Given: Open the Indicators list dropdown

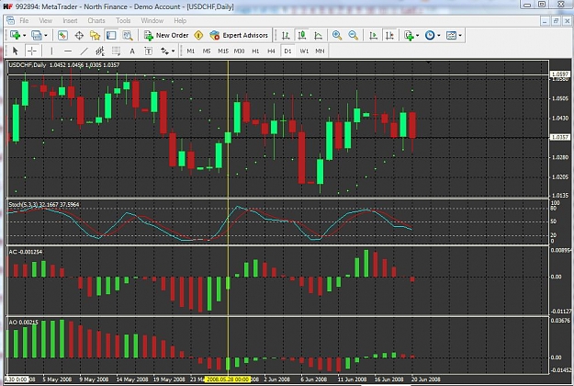Looking at the screenshot, I should [411, 36].
